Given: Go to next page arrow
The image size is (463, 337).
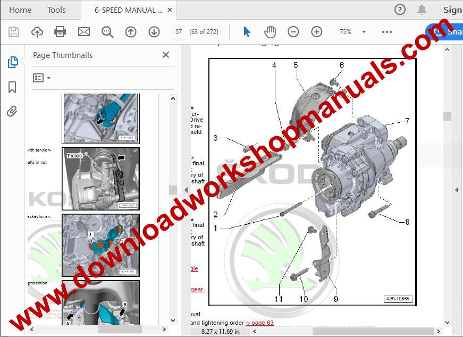Looking at the screenshot, I should (154, 32).
